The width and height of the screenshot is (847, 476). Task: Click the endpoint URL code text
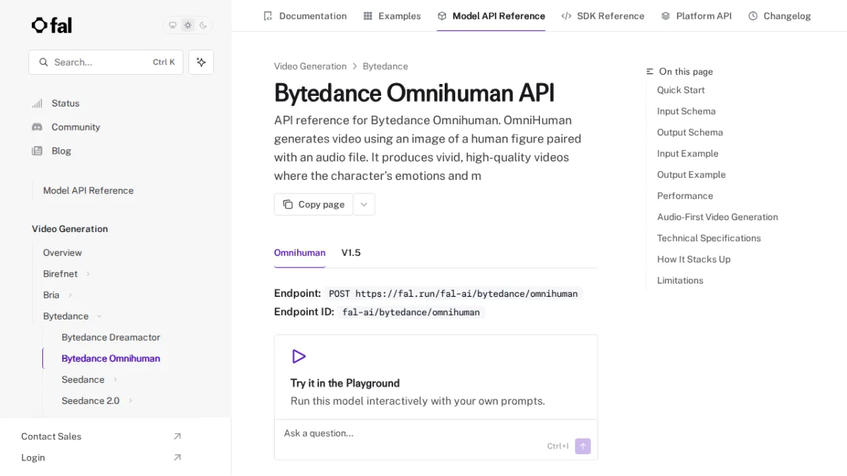[x=453, y=293]
